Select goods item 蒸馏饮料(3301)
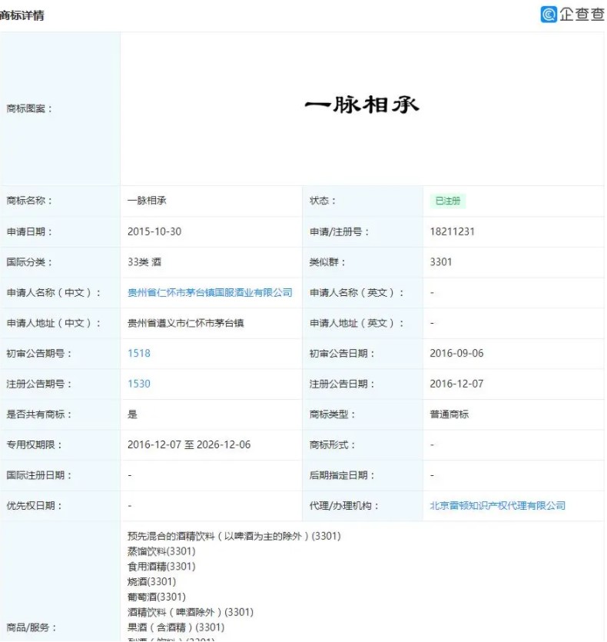The width and height of the screenshot is (607, 642). coord(161,551)
